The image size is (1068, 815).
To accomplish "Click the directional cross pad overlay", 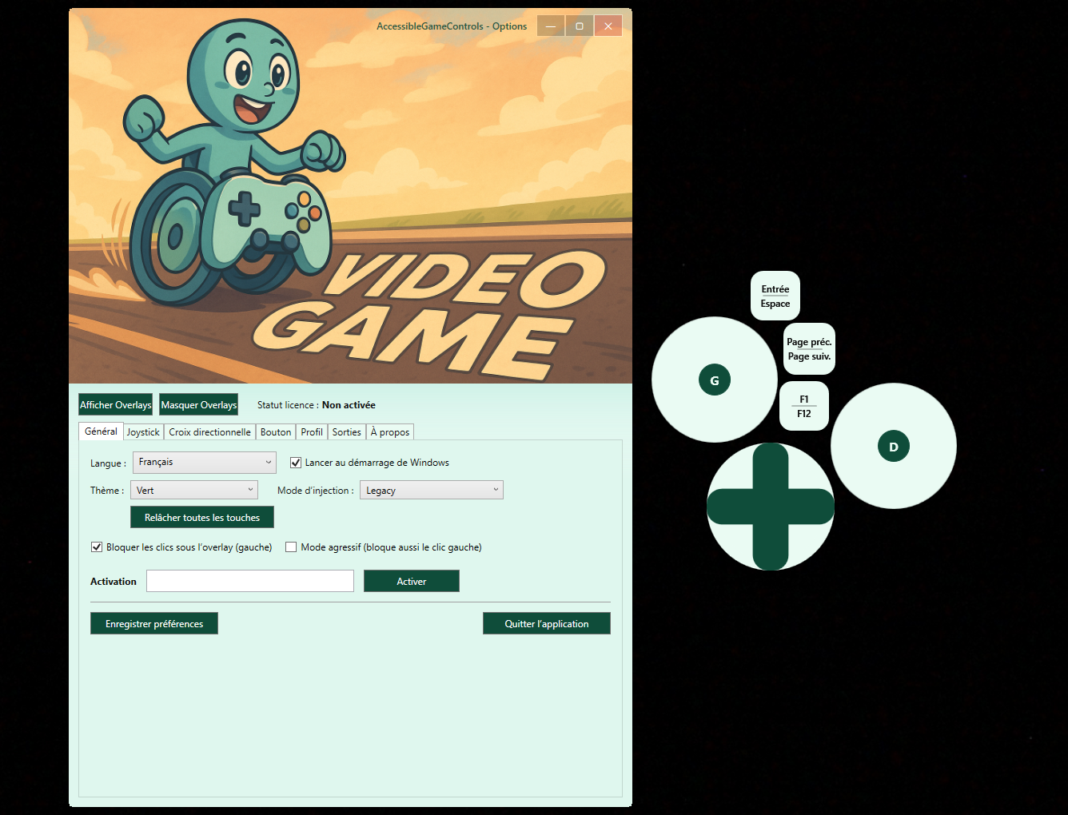I will 771,507.
